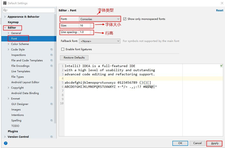225x148 pixels.
Task: Open Android Data Binding settings
Action: coord(25,93)
